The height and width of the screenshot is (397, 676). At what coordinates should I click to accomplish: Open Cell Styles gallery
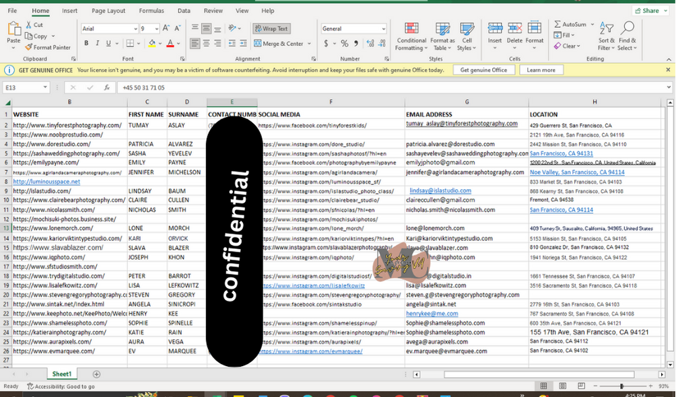coord(467,36)
